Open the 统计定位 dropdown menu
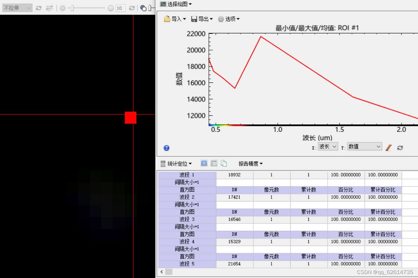Viewport: 418px width, 278px height. coord(179,164)
